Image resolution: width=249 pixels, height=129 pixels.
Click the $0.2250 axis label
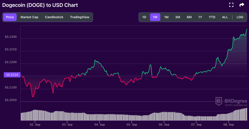12,50
